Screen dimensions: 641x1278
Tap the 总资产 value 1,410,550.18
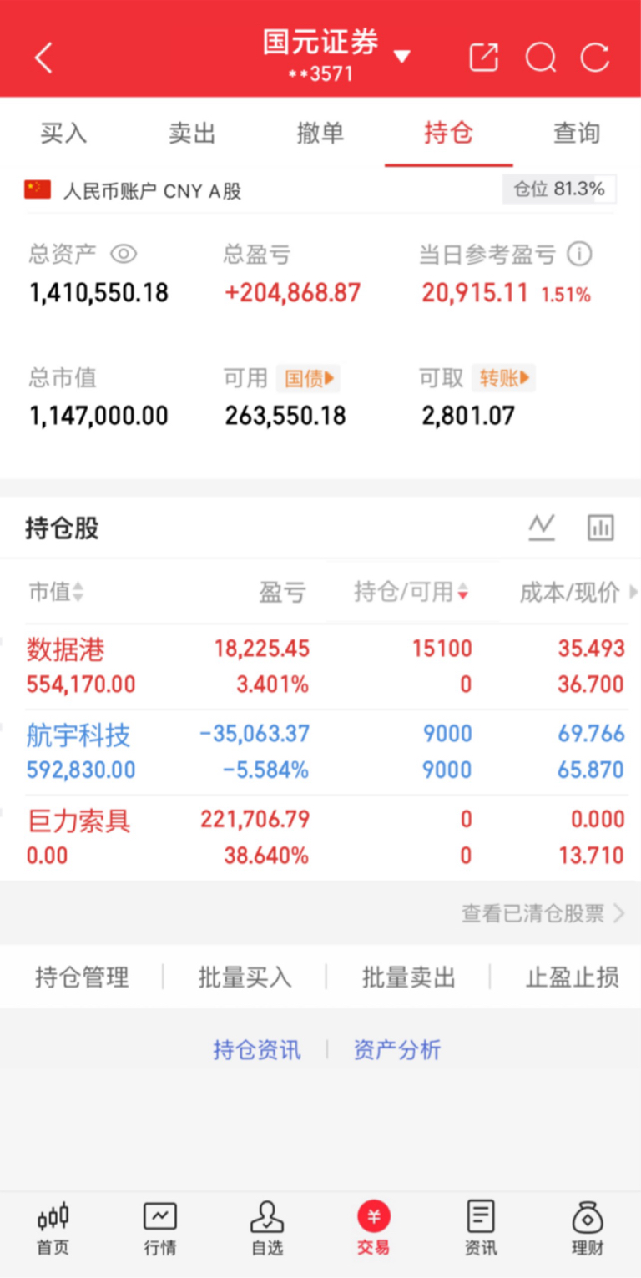[x=98, y=293]
